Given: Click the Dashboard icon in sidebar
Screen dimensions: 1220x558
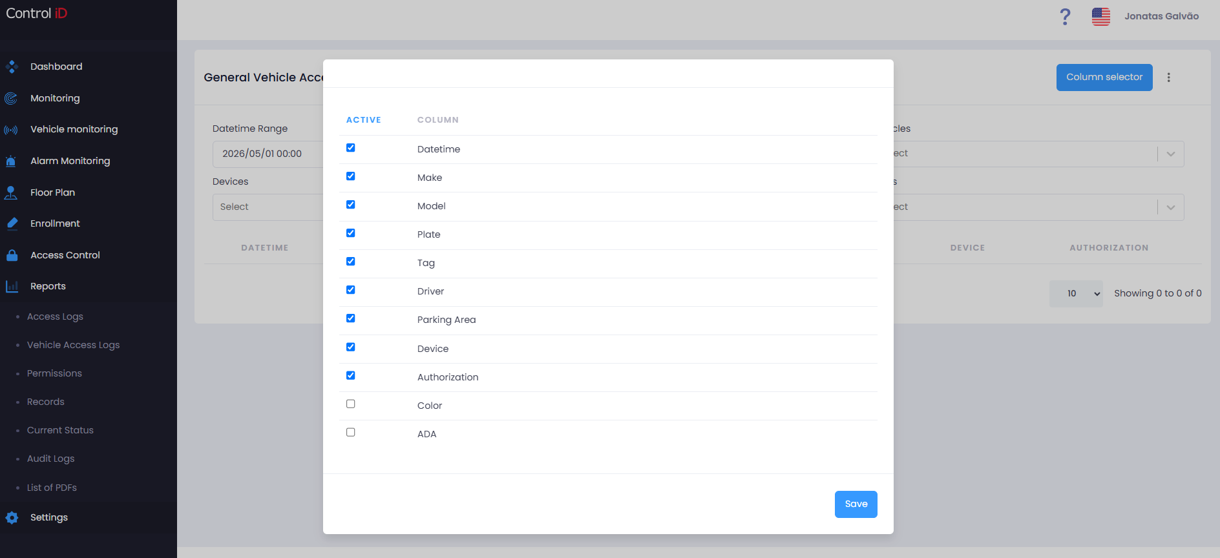Looking at the screenshot, I should 12,67.
